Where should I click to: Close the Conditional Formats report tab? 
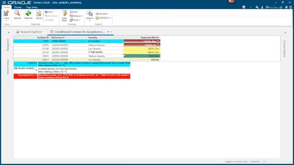coord(111,32)
